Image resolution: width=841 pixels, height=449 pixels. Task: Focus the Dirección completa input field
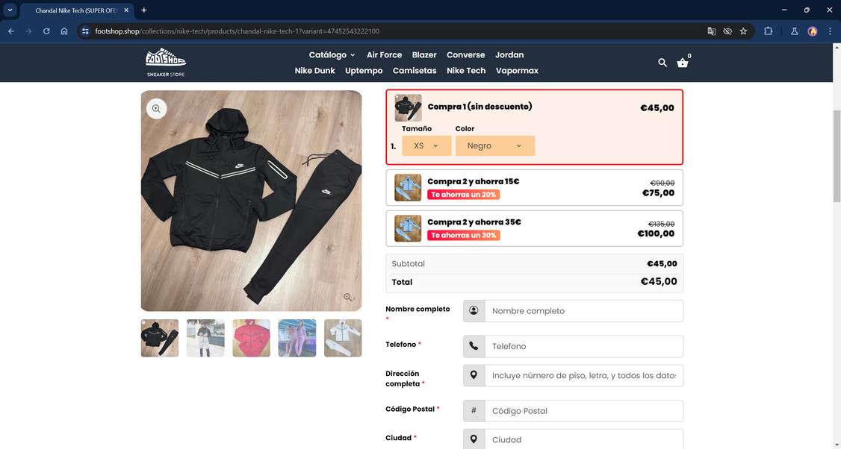click(x=583, y=376)
